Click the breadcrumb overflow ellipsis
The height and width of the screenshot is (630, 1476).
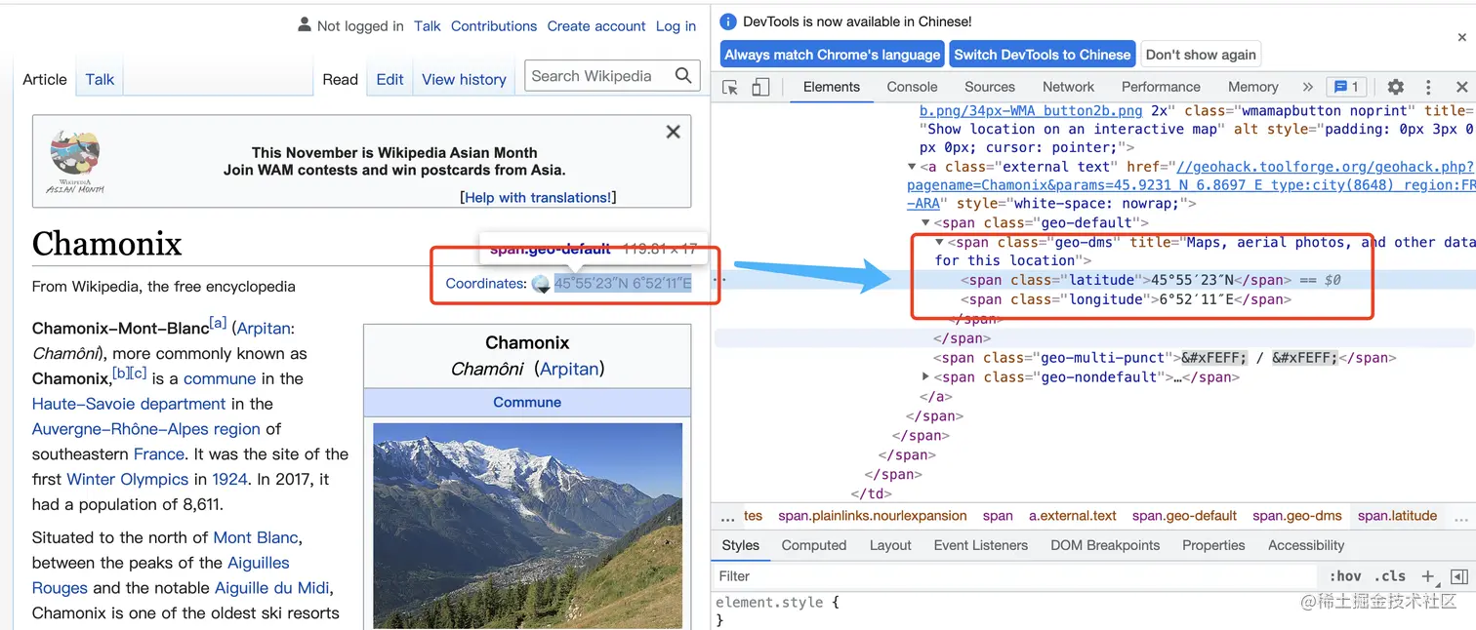tap(727, 516)
